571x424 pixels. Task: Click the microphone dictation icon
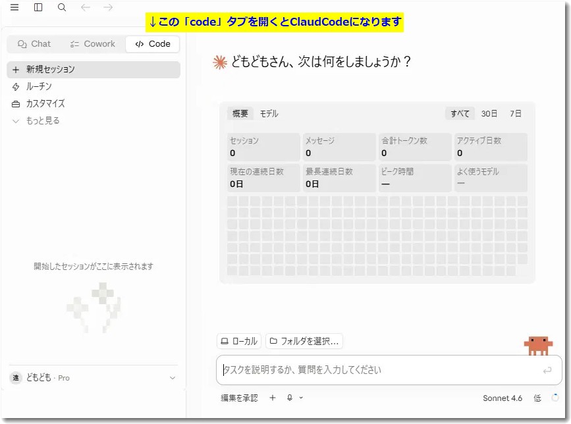[290, 398]
